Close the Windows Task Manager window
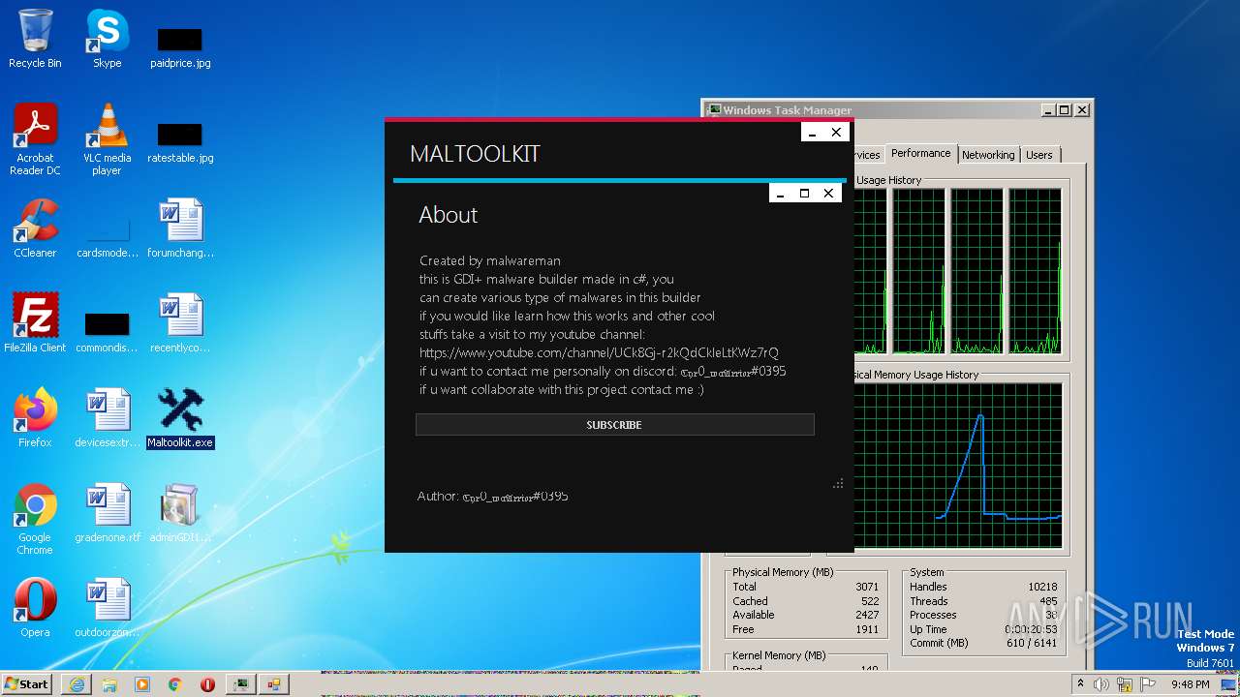 (x=1080, y=110)
